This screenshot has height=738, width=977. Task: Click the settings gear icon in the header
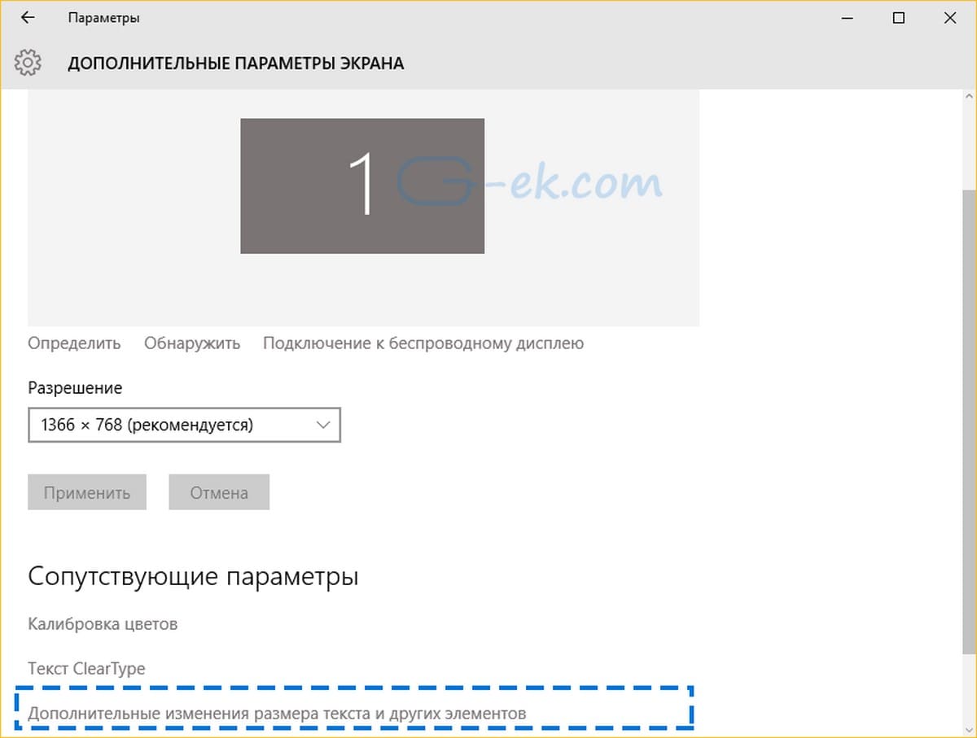coord(28,62)
